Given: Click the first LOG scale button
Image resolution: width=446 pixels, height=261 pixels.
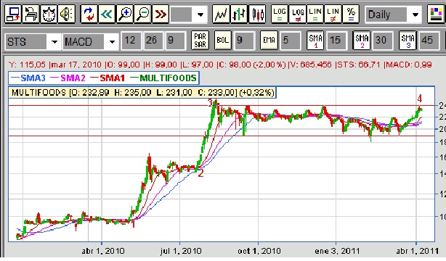Looking at the screenshot, I should [x=280, y=13].
